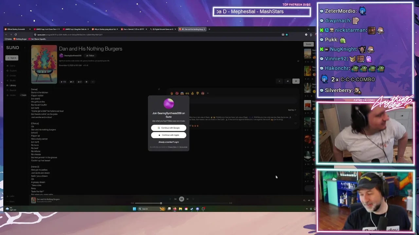Click the small Create button beside Hooks

click(x=23, y=95)
